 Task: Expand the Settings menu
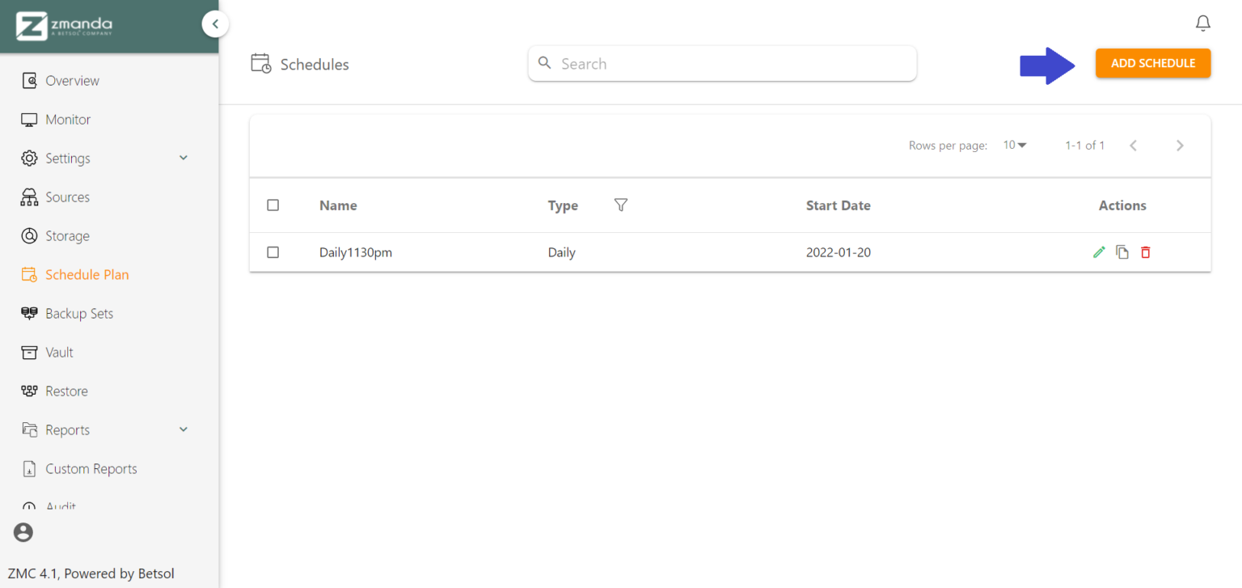(x=67, y=158)
